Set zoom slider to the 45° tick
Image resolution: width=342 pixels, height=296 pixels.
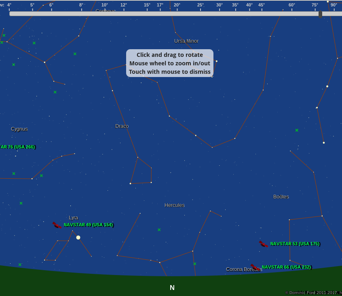(x=262, y=14)
